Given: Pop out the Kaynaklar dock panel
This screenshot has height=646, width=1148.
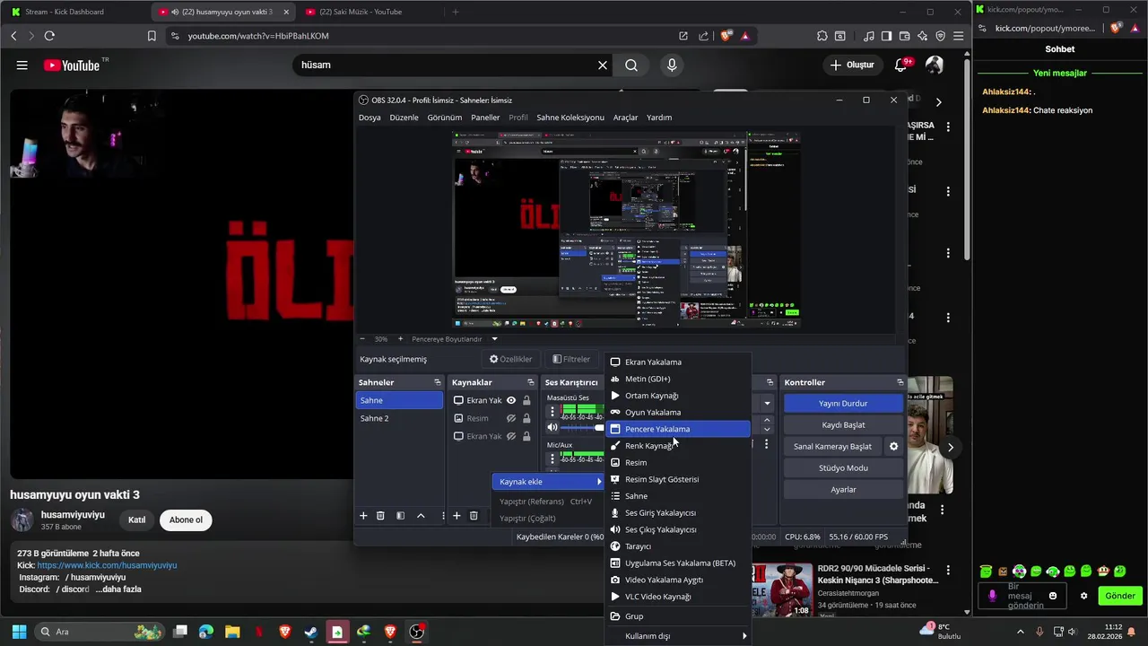Looking at the screenshot, I should click(530, 382).
